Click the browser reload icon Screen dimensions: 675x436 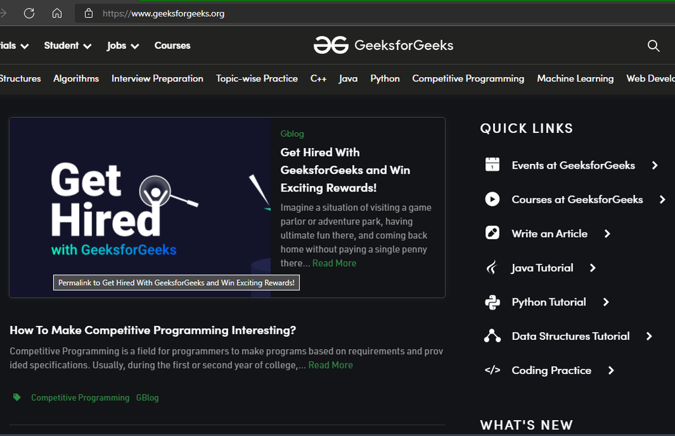29,13
